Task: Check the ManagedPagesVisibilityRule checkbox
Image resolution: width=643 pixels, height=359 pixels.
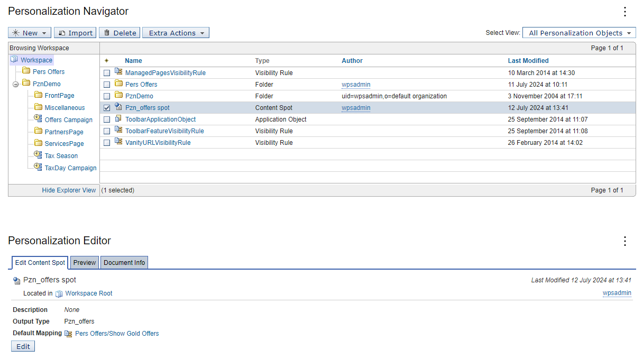Action: pyautogui.click(x=107, y=73)
